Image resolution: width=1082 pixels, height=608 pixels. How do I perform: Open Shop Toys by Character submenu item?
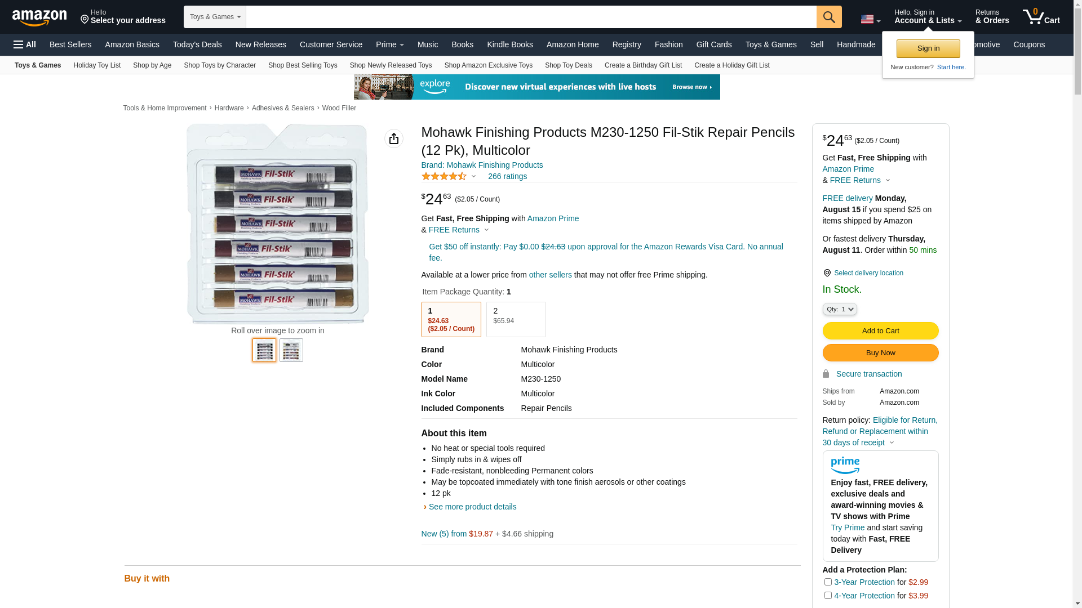tap(220, 65)
